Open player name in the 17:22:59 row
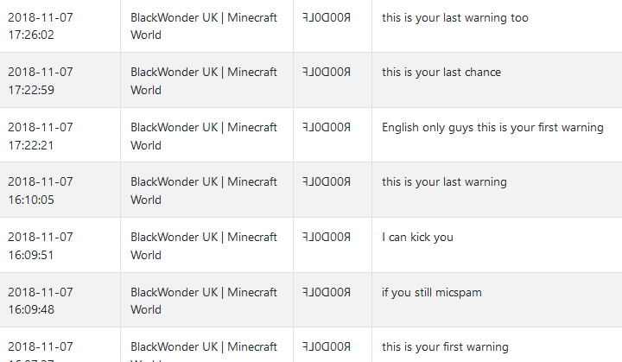This screenshot has height=362, width=622. (326, 73)
